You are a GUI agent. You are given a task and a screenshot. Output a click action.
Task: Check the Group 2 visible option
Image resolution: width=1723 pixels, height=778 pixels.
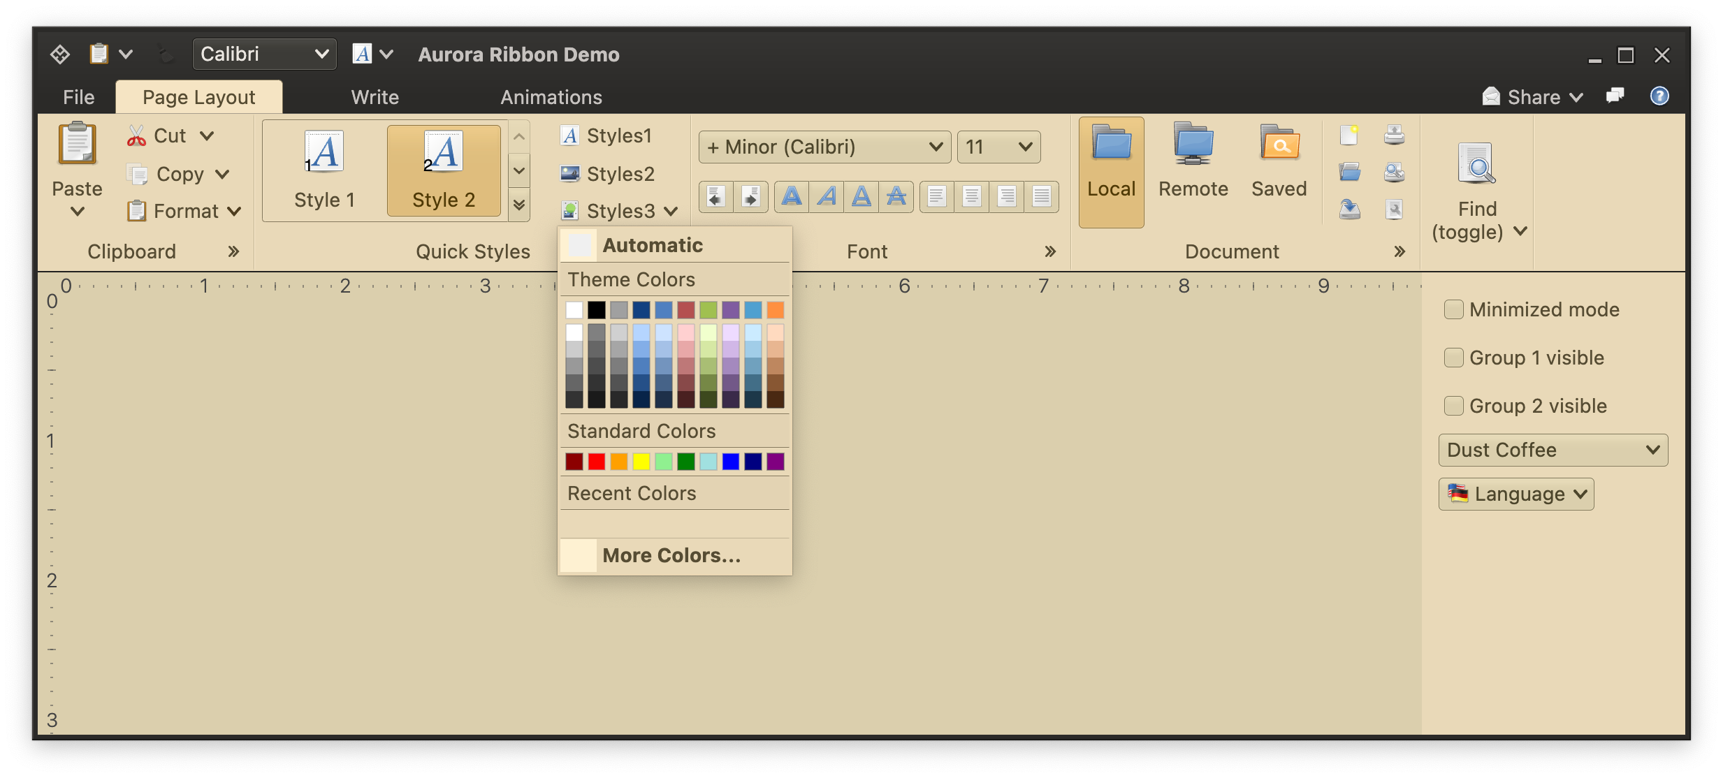click(1454, 406)
